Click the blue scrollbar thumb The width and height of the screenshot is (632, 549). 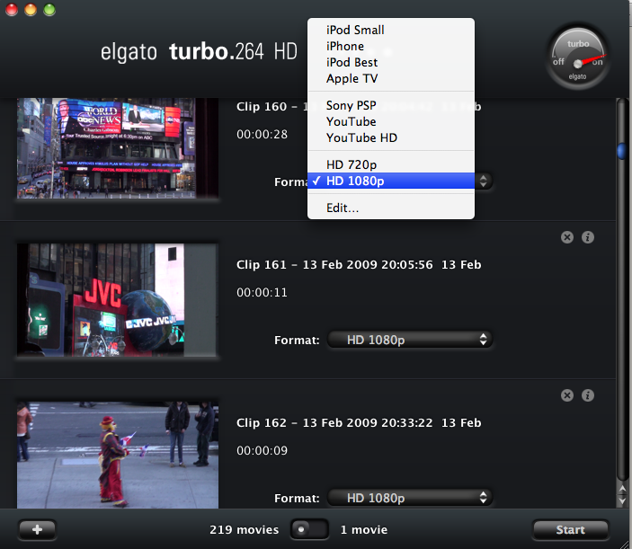click(621, 151)
